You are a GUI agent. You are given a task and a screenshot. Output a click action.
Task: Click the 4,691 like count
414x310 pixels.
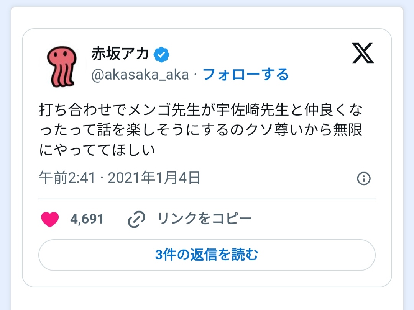coord(87,219)
